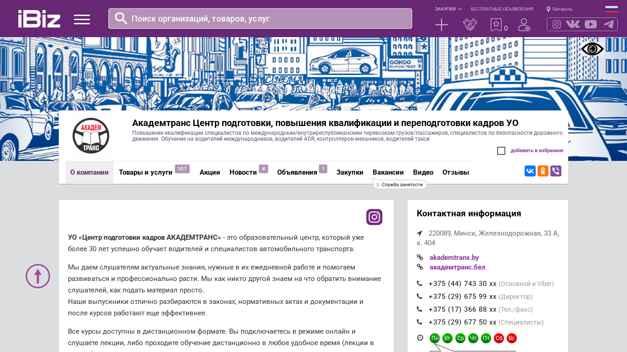Open the hamburger main menu
The height and width of the screenshot is (352, 627).
click(82, 19)
